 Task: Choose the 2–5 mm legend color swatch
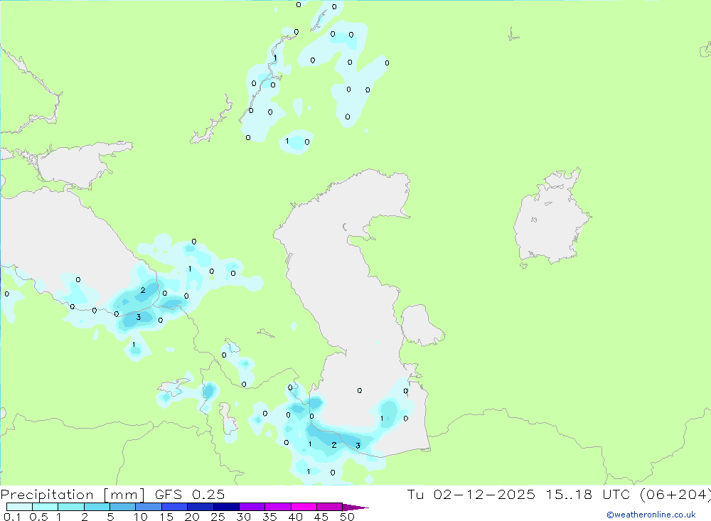(97, 507)
